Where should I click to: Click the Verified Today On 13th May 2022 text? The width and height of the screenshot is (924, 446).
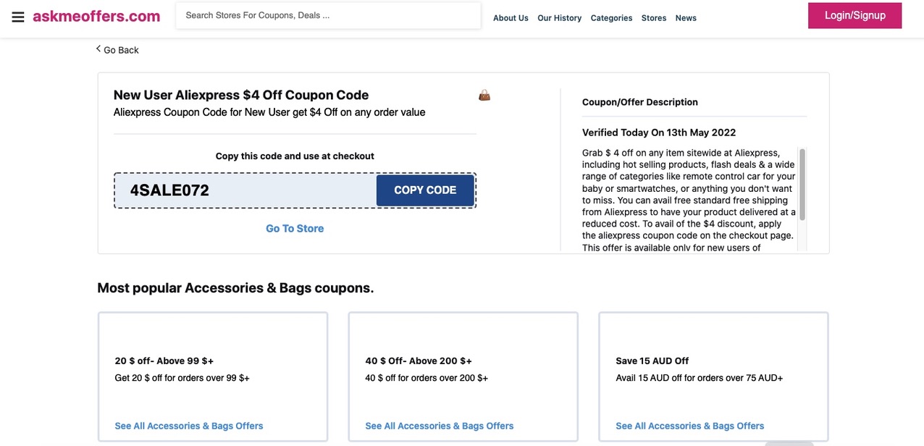659,132
